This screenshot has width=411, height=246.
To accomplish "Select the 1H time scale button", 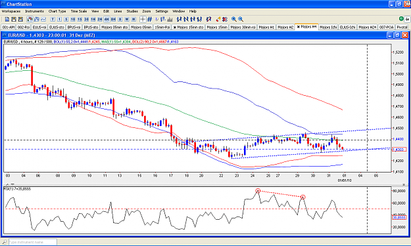I will (93, 19).
